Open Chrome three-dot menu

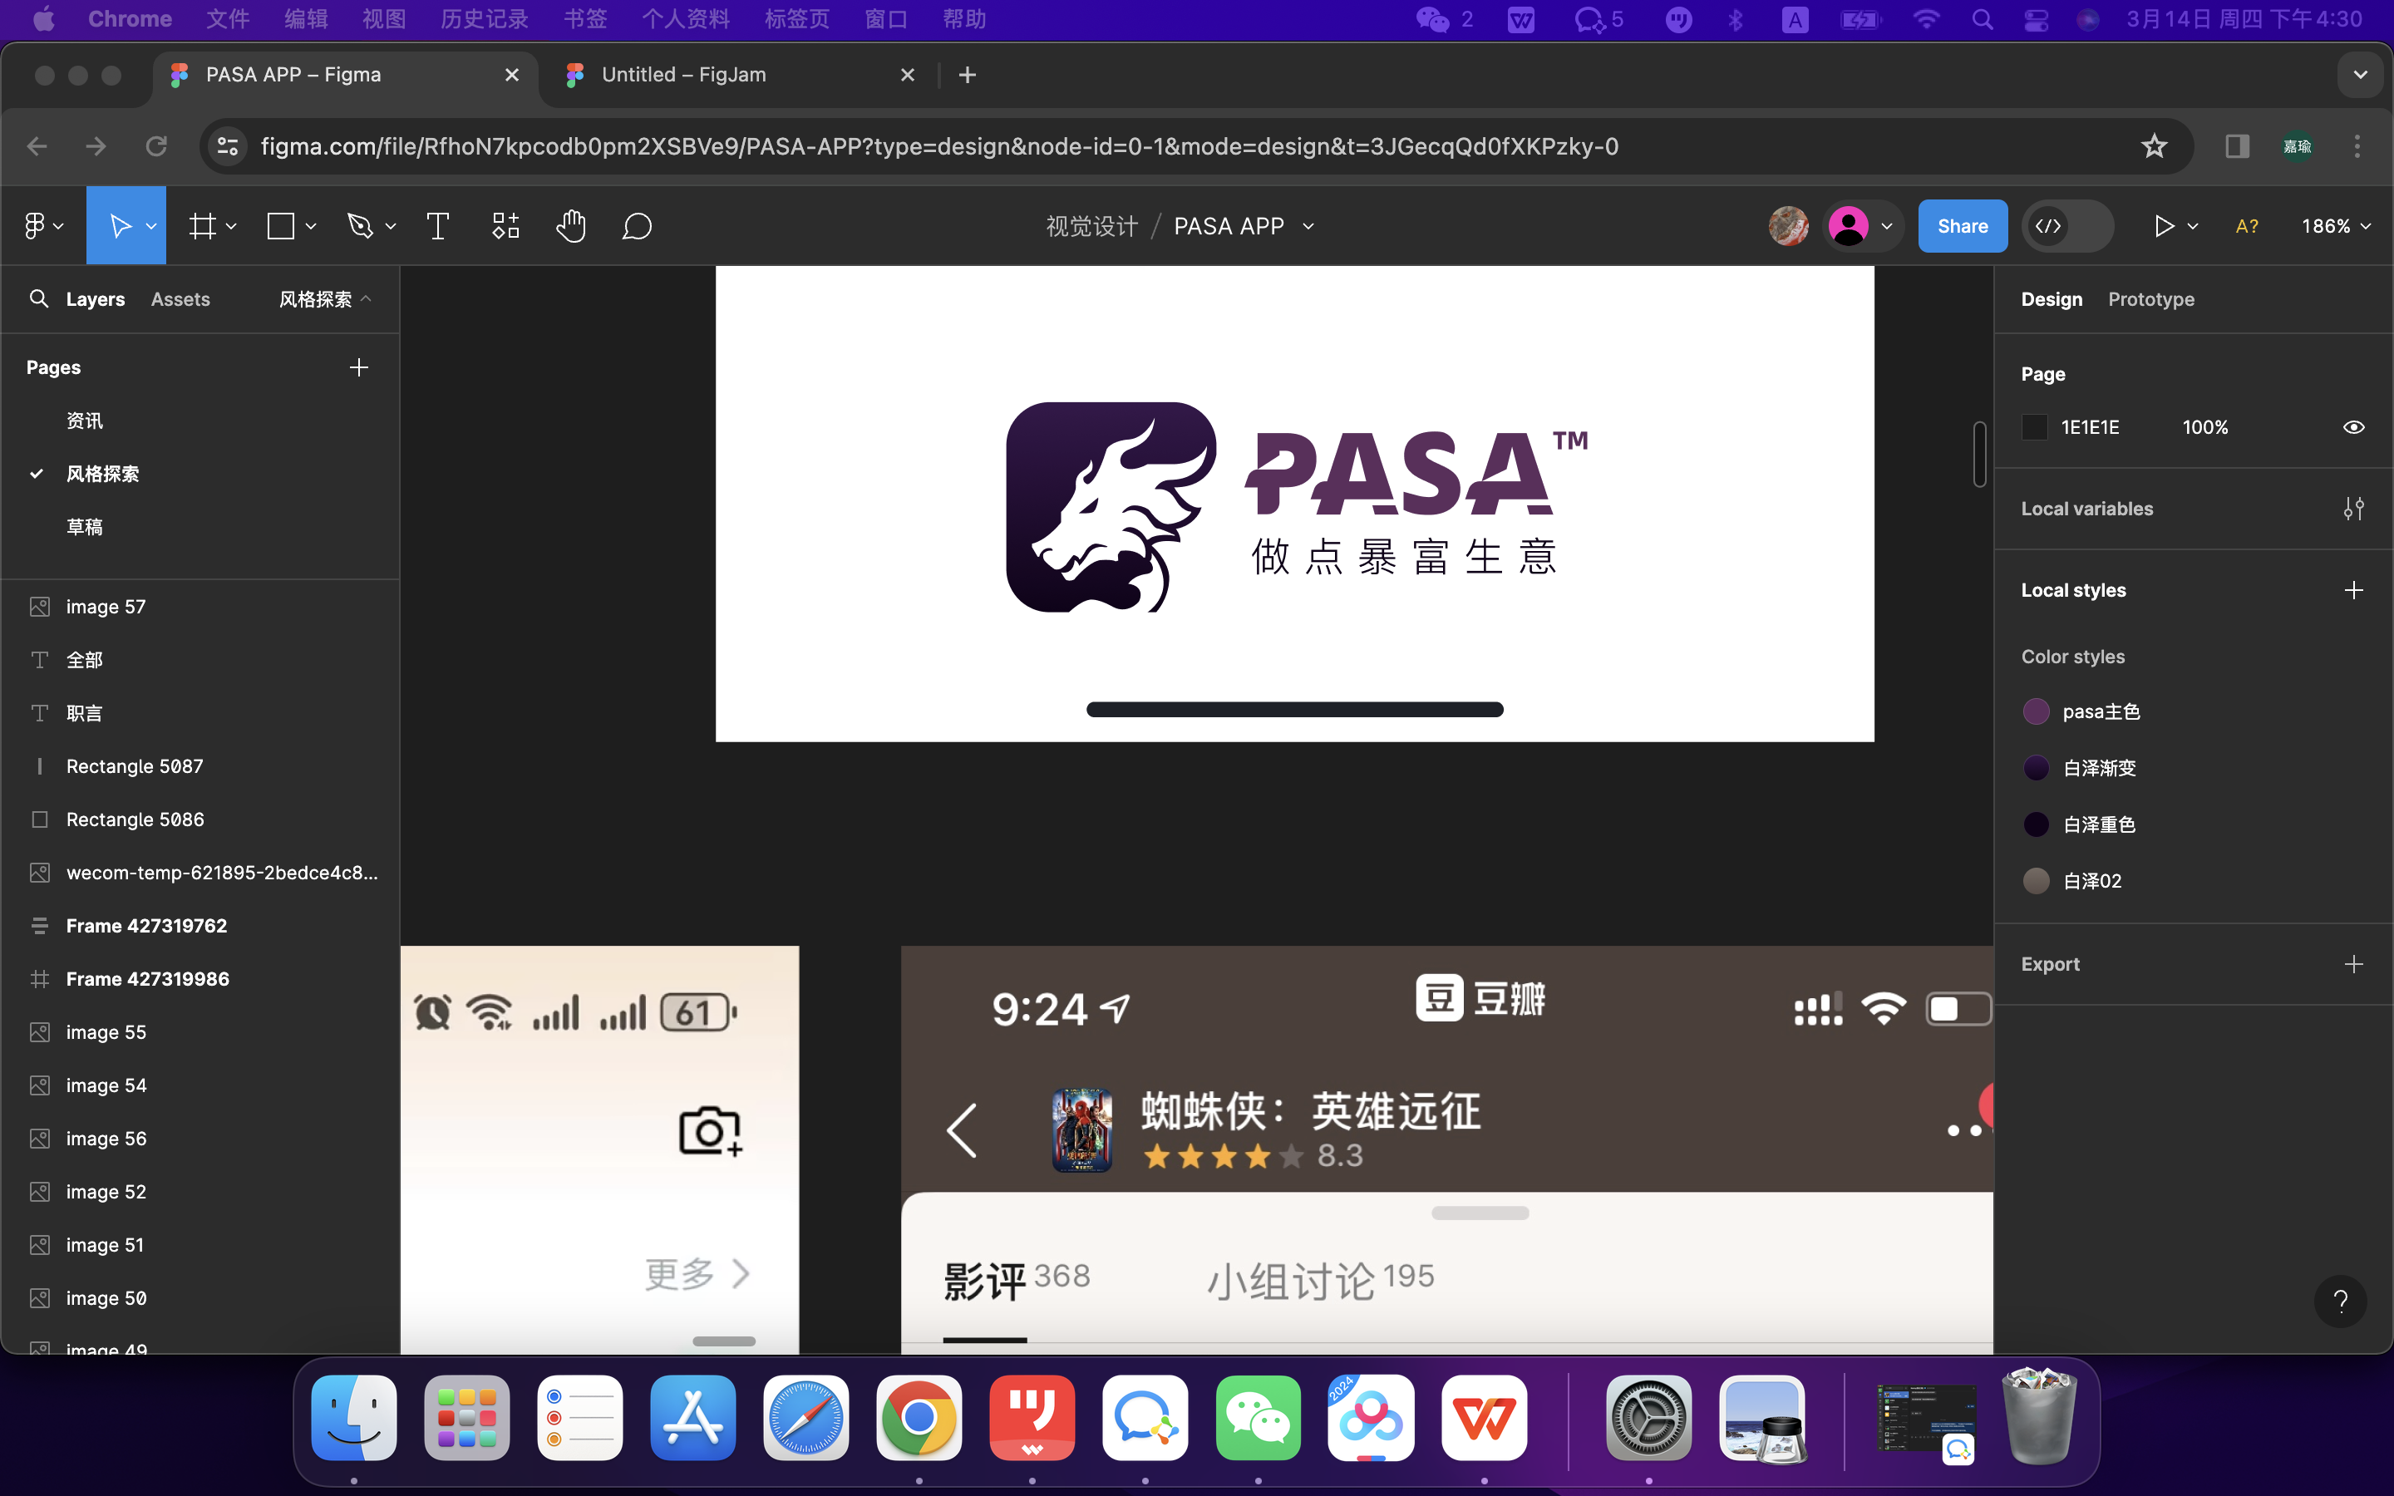pyautogui.click(x=2357, y=146)
